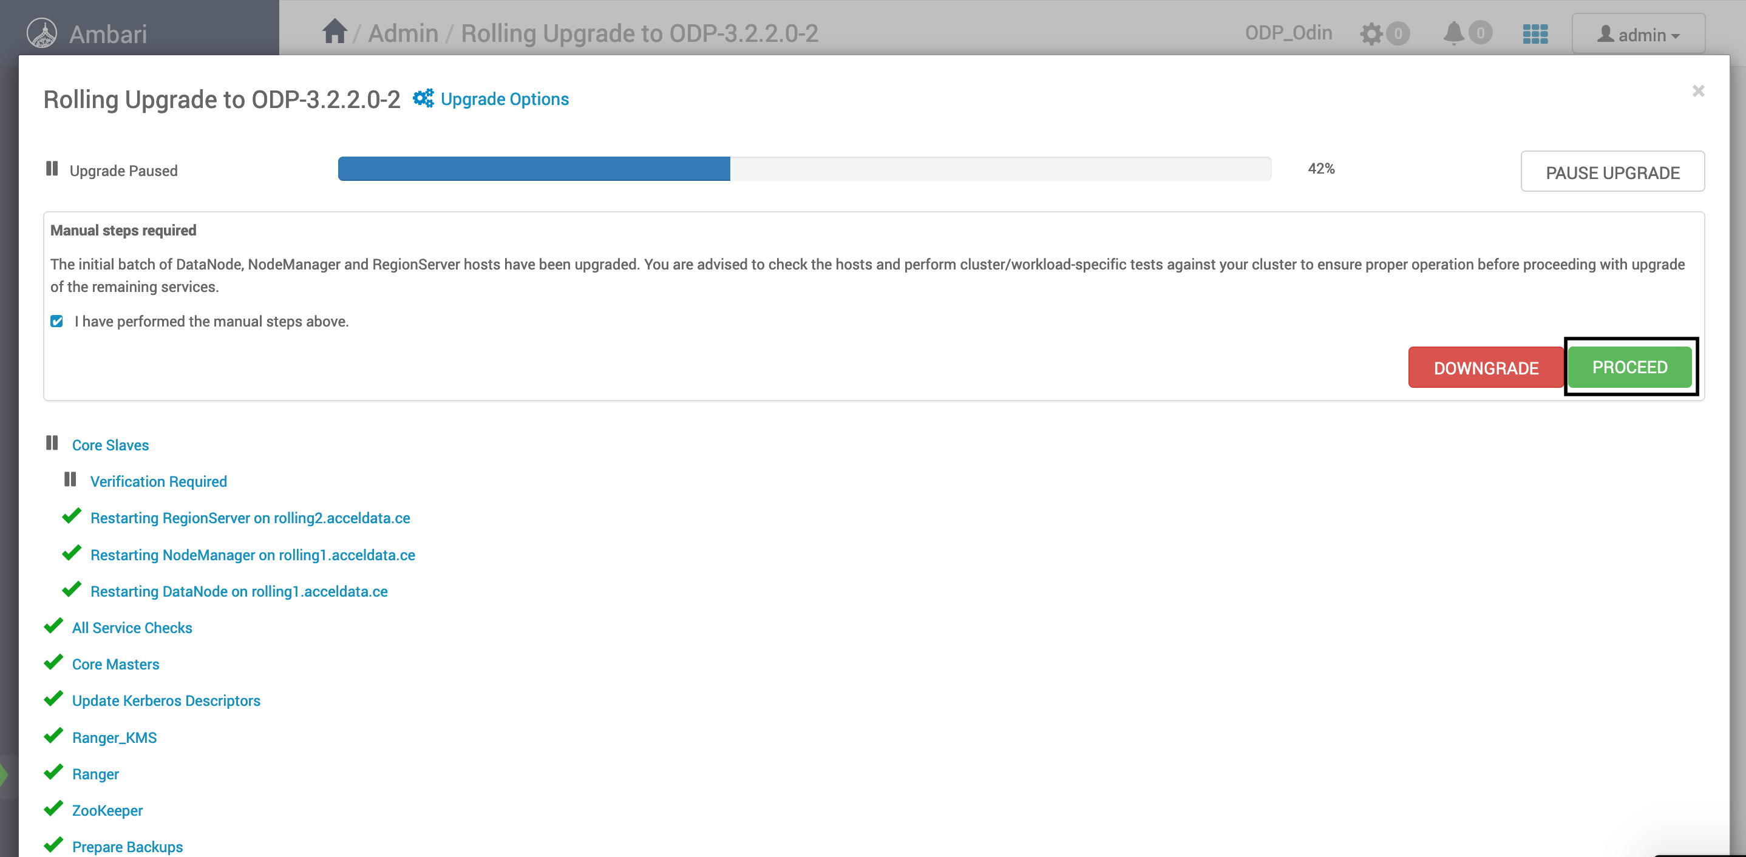The width and height of the screenshot is (1746, 857).
Task: Open 'Rolling Upgrade to ODP-3.2.2.0-2' breadcrumb
Action: click(640, 33)
